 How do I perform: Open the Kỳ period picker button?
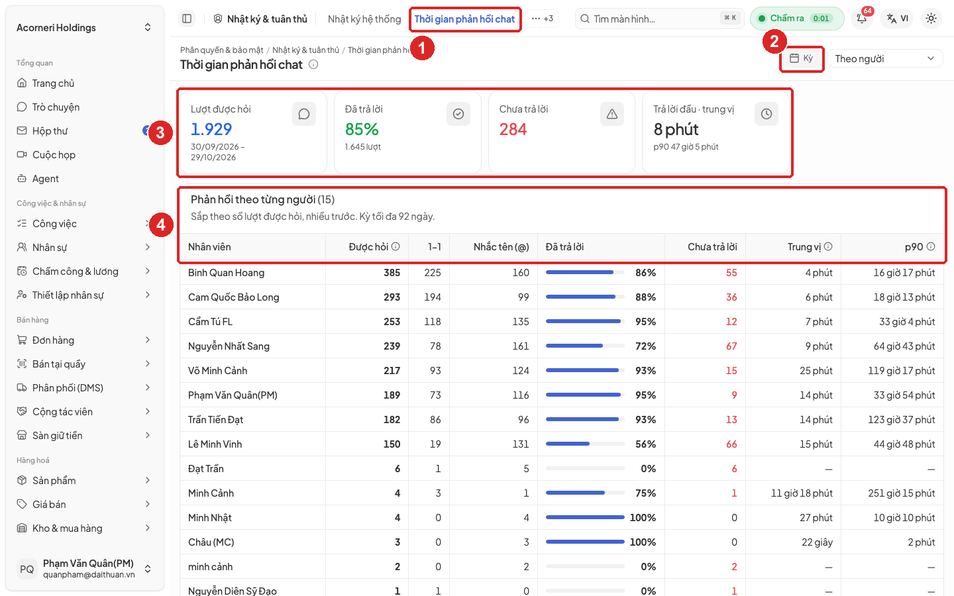tap(802, 58)
